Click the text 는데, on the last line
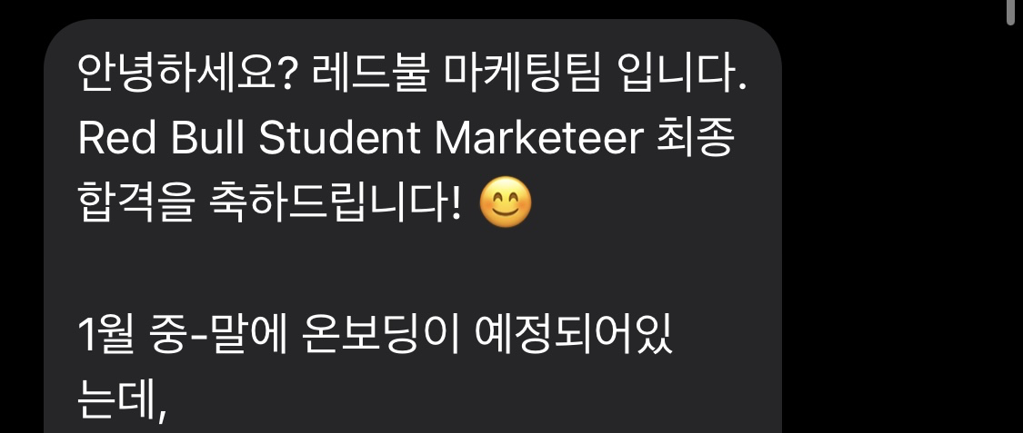The height and width of the screenshot is (433, 1023). click(x=120, y=398)
